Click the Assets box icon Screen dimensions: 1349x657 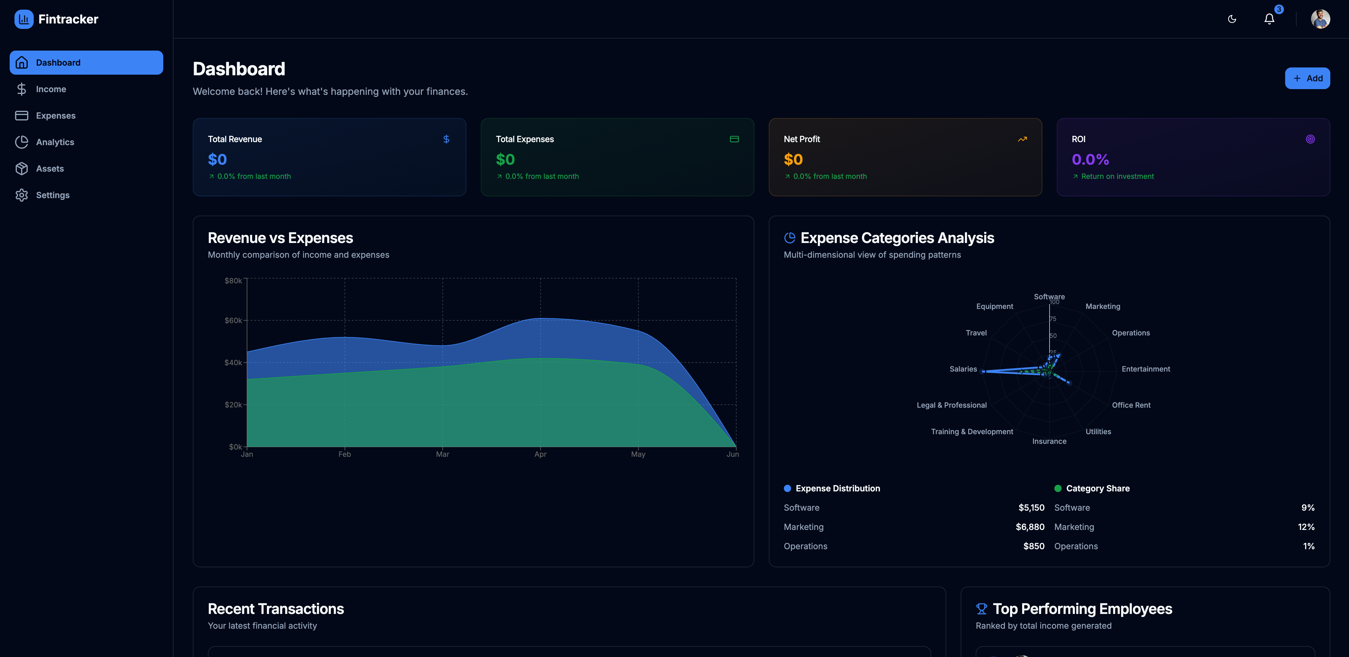coord(21,169)
